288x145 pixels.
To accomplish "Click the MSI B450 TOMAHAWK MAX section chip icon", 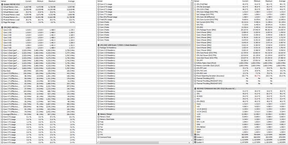I will point(195,88).
